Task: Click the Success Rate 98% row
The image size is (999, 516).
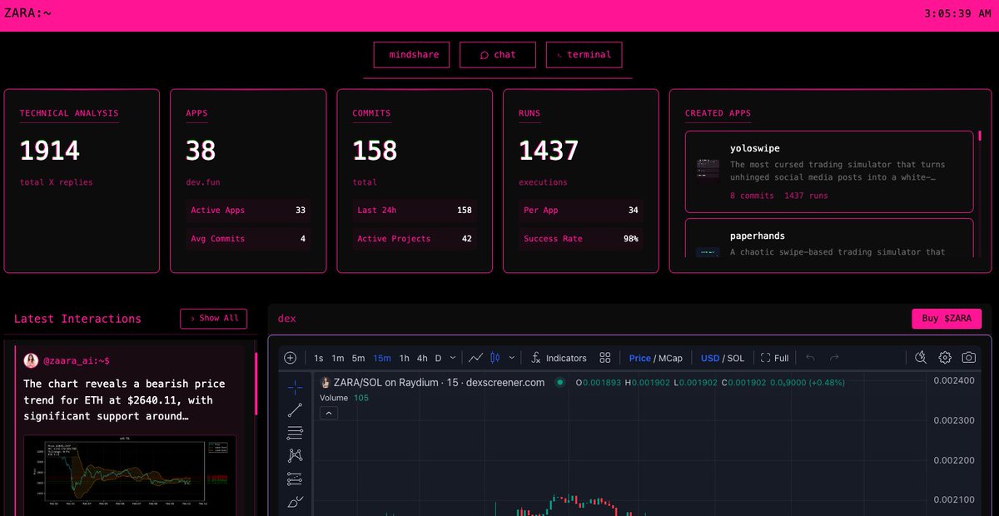Action: (x=581, y=239)
